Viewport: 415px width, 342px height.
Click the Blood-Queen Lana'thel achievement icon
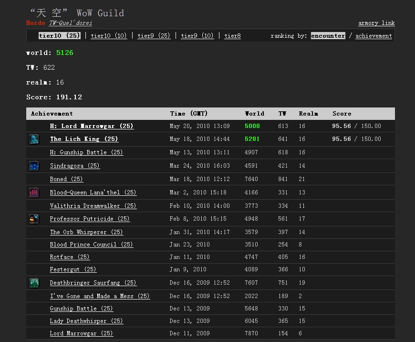pos(34,192)
